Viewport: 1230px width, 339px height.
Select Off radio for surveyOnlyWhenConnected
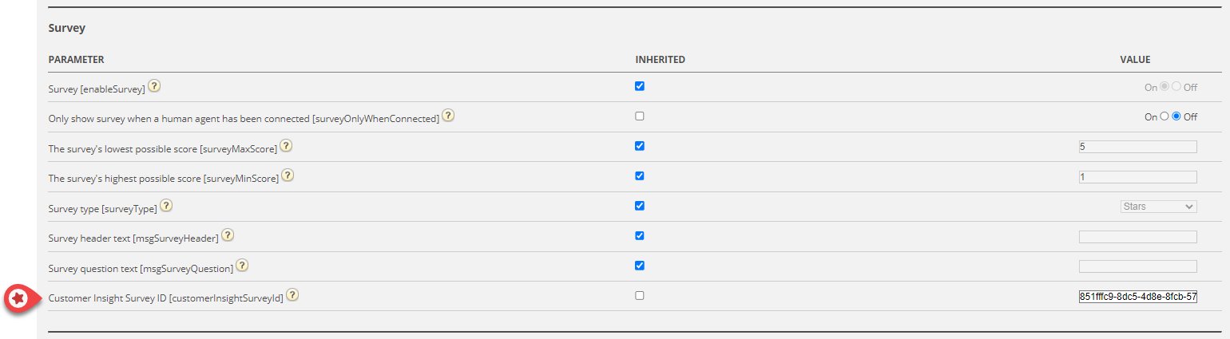coord(1176,116)
